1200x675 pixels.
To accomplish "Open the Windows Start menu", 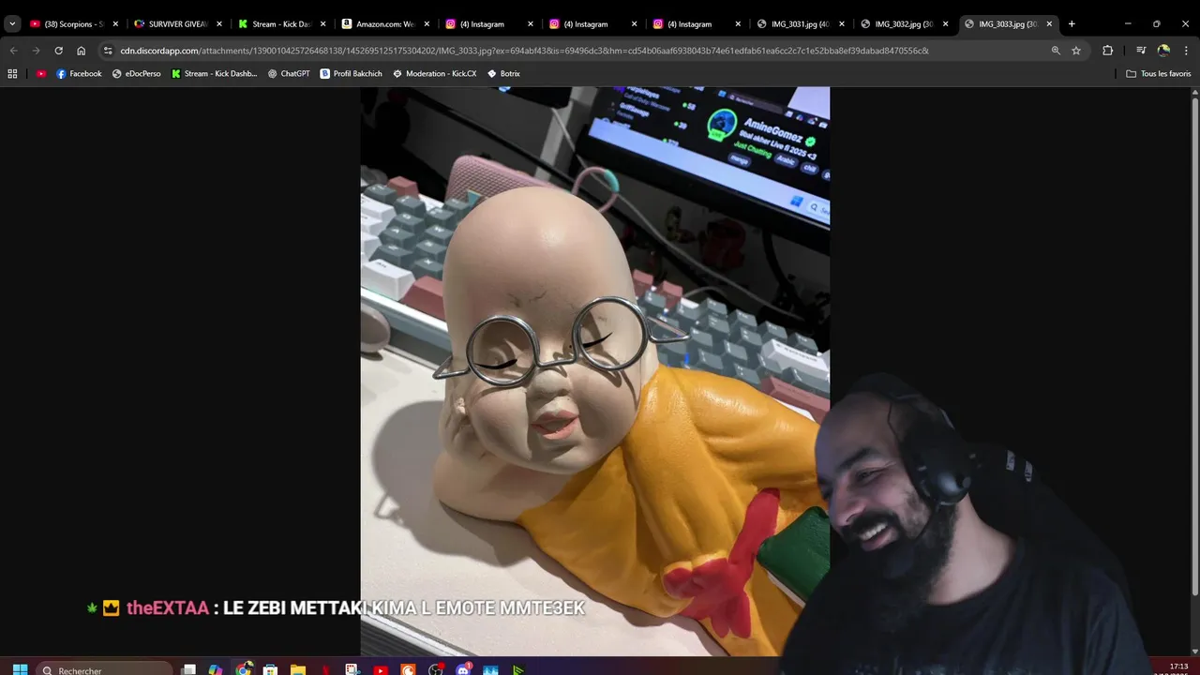I will [20, 669].
